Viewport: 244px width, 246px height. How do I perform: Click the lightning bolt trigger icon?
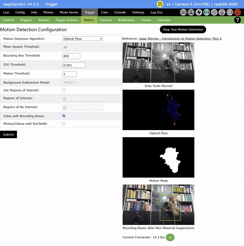tap(199, 12)
